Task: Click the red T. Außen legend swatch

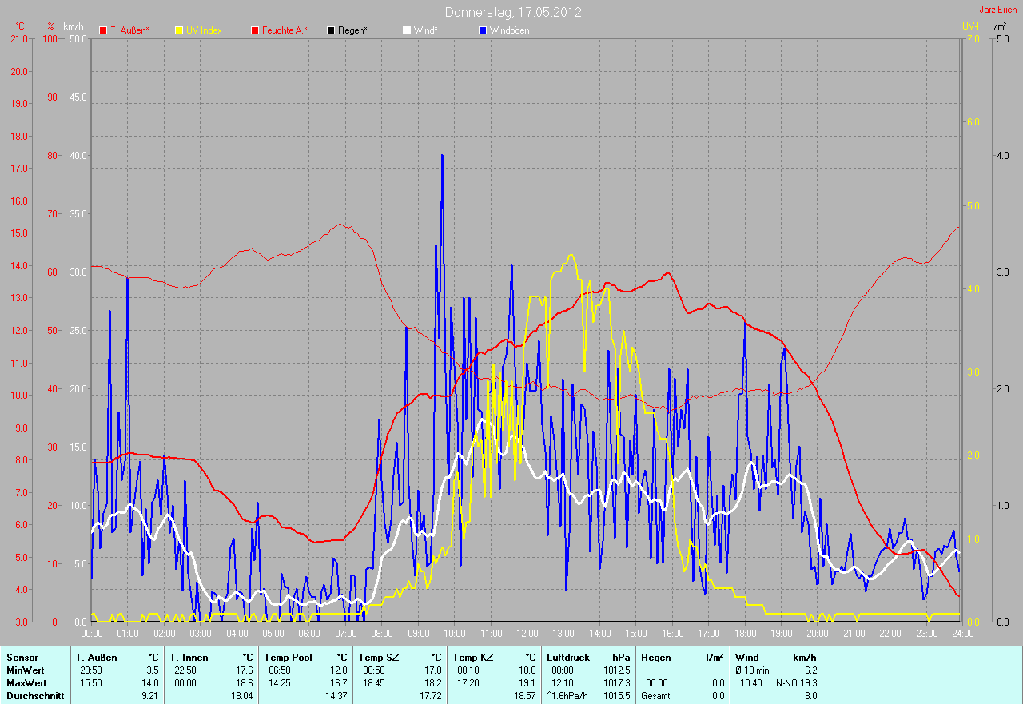Action: [103, 30]
